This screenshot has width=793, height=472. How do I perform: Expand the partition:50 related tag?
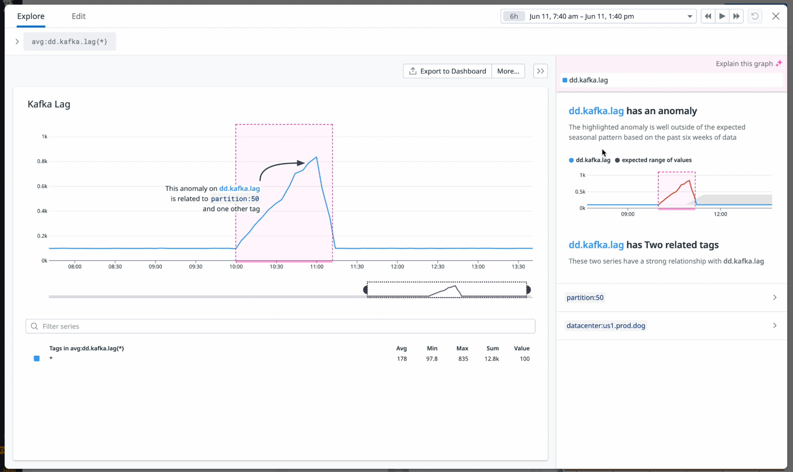774,297
